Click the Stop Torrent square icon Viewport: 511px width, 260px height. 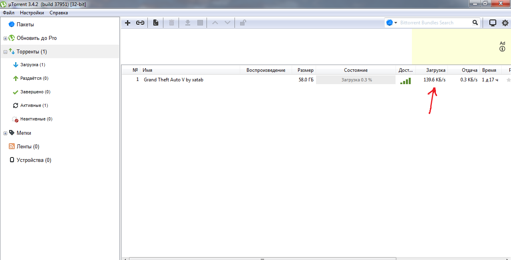[x=200, y=23]
